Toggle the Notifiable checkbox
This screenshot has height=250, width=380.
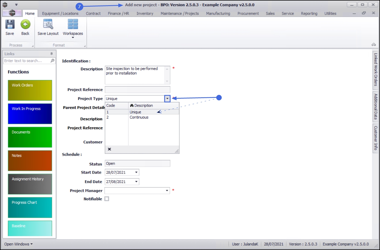click(x=107, y=199)
